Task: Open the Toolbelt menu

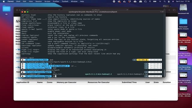Action: pyautogui.click(x=65, y=1)
